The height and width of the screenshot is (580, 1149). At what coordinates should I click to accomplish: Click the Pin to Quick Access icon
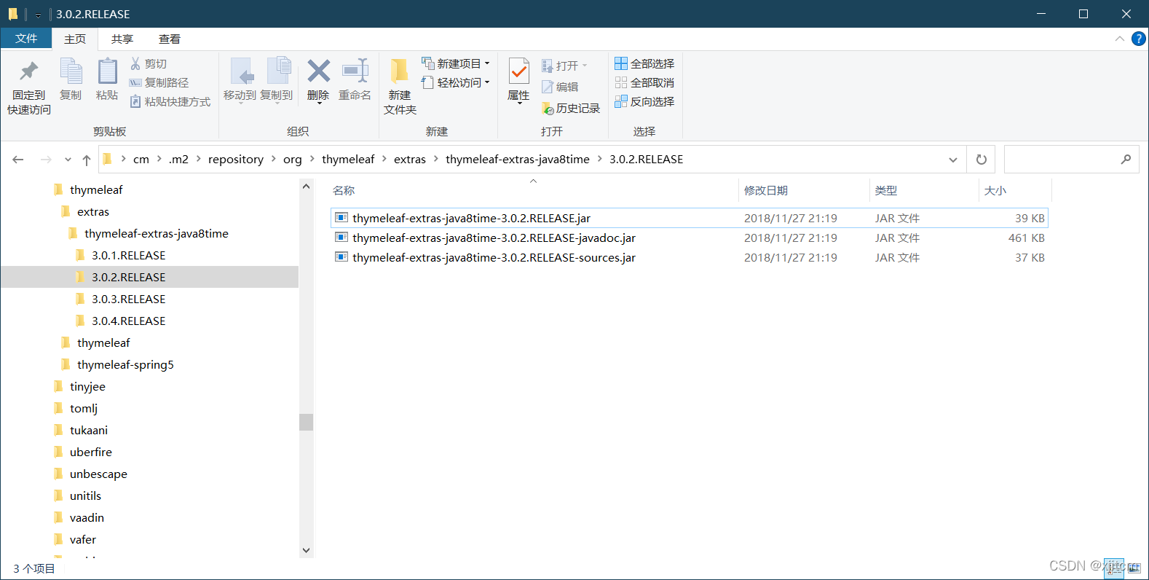29,71
